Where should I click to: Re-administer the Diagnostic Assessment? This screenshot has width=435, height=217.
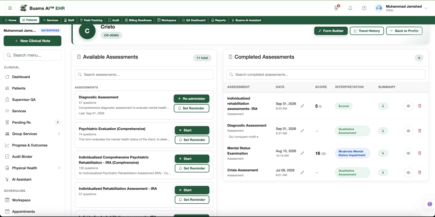tap(191, 99)
